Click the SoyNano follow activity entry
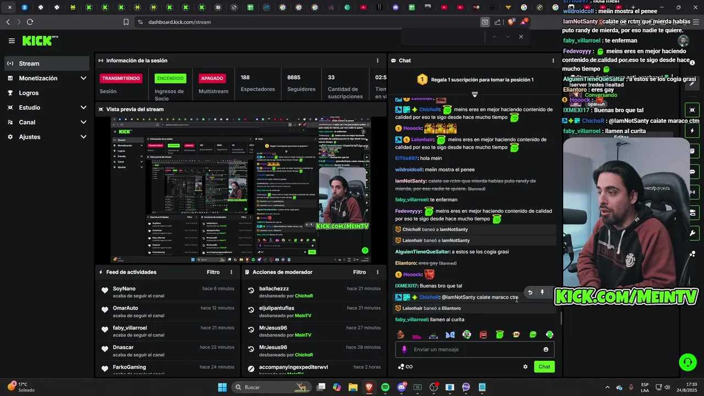Viewport: 704px width, 396px height. [x=168, y=292]
